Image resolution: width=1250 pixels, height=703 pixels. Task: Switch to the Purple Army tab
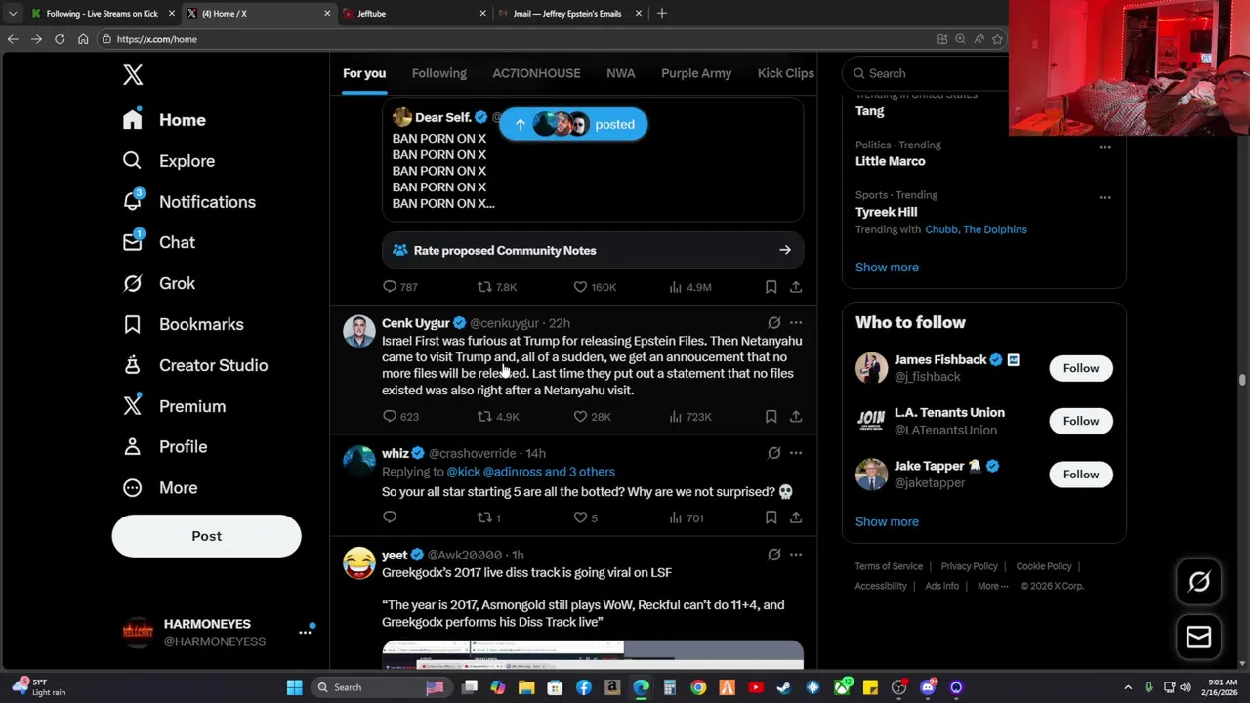696,73
